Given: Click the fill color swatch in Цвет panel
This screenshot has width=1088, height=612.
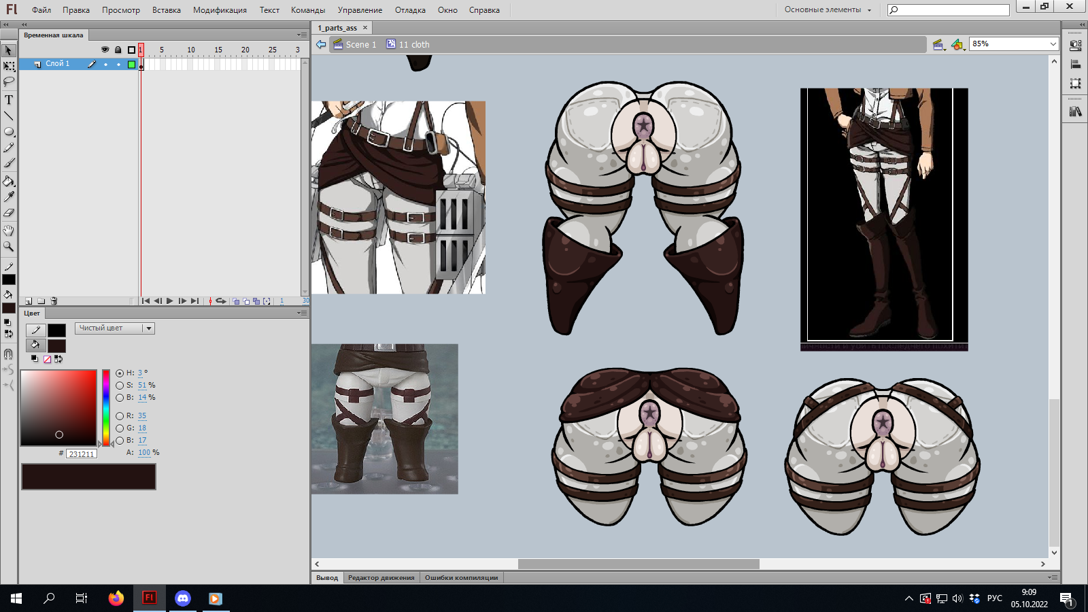Looking at the screenshot, I should [x=56, y=346].
